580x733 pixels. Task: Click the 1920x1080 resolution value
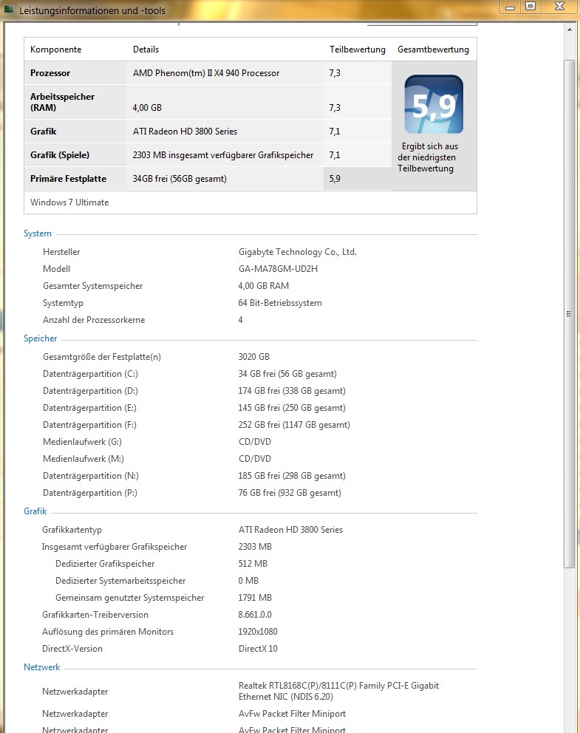point(258,632)
